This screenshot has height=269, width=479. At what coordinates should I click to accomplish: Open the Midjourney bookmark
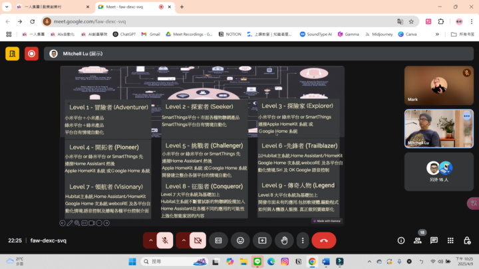379,34
